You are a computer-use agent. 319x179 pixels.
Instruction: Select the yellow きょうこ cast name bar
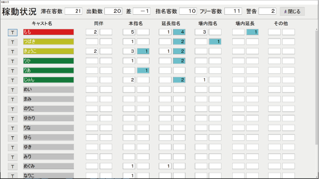(x=49, y=51)
